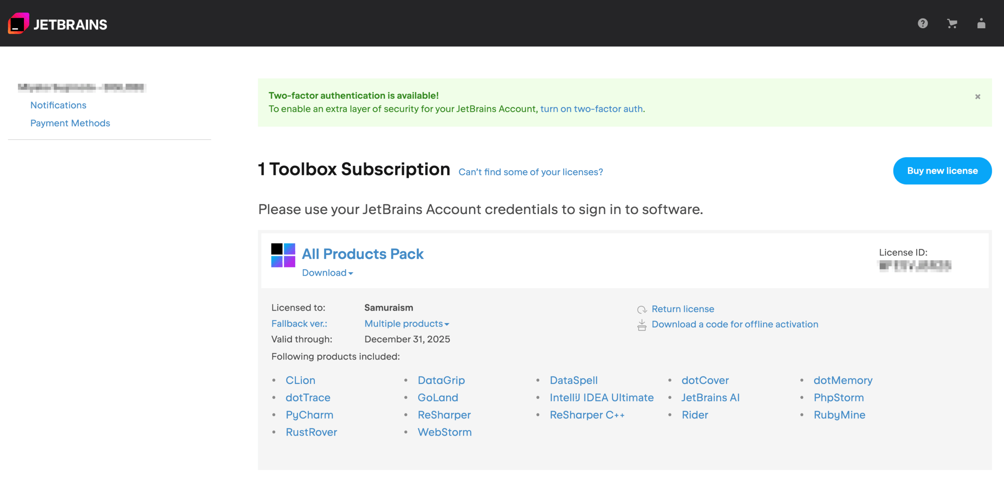Open the Rider product link
This screenshot has height=478, width=1004.
(695, 415)
